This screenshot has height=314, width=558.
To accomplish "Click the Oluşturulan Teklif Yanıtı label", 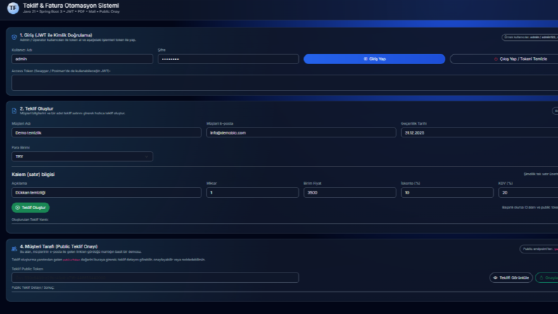I will [x=30, y=220].
